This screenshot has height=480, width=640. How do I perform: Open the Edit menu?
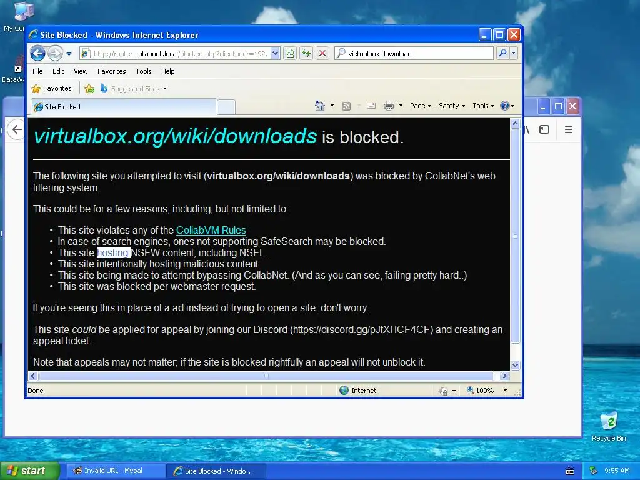click(x=58, y=71)
